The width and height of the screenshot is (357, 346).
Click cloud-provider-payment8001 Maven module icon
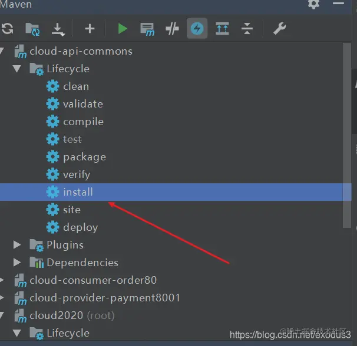(x=20, y=298)
